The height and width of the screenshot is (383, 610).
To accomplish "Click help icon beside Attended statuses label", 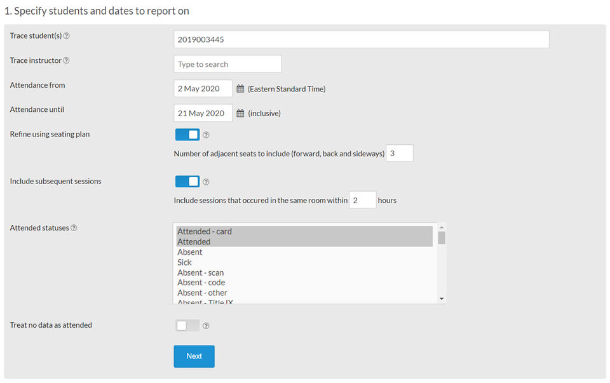I will (x=74, y=228).
